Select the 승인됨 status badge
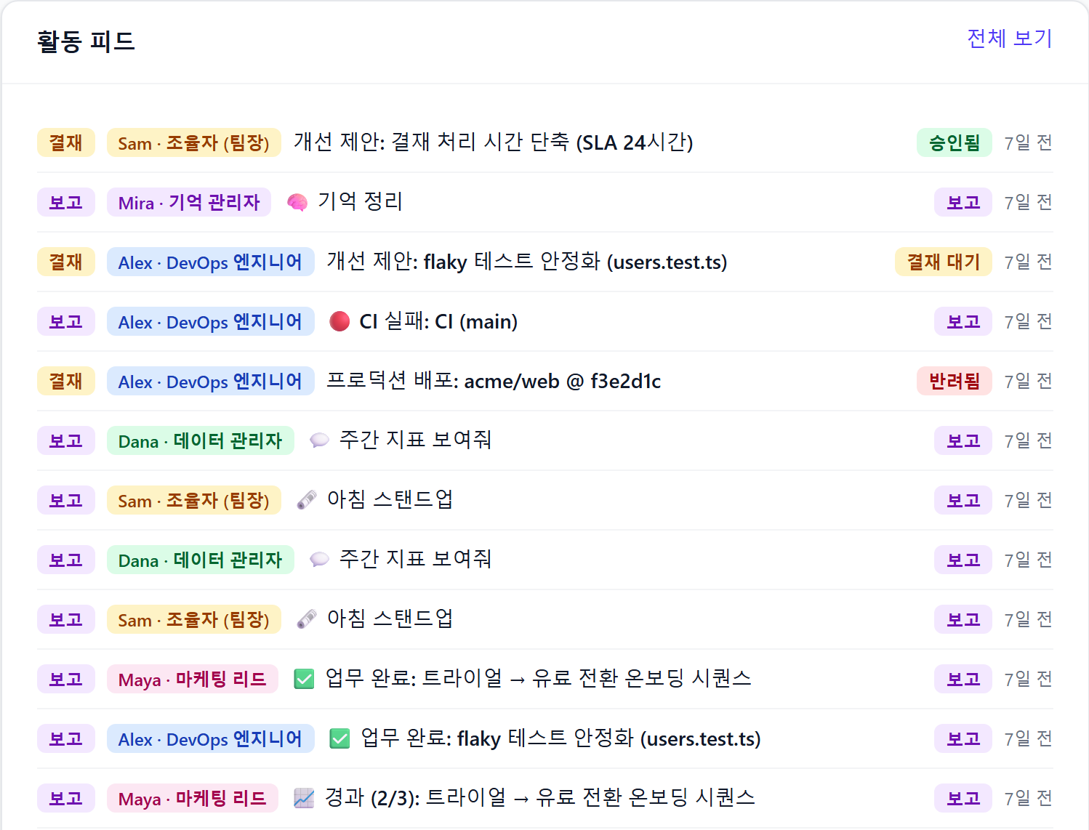1089x830 pixels. click(955, 142)
